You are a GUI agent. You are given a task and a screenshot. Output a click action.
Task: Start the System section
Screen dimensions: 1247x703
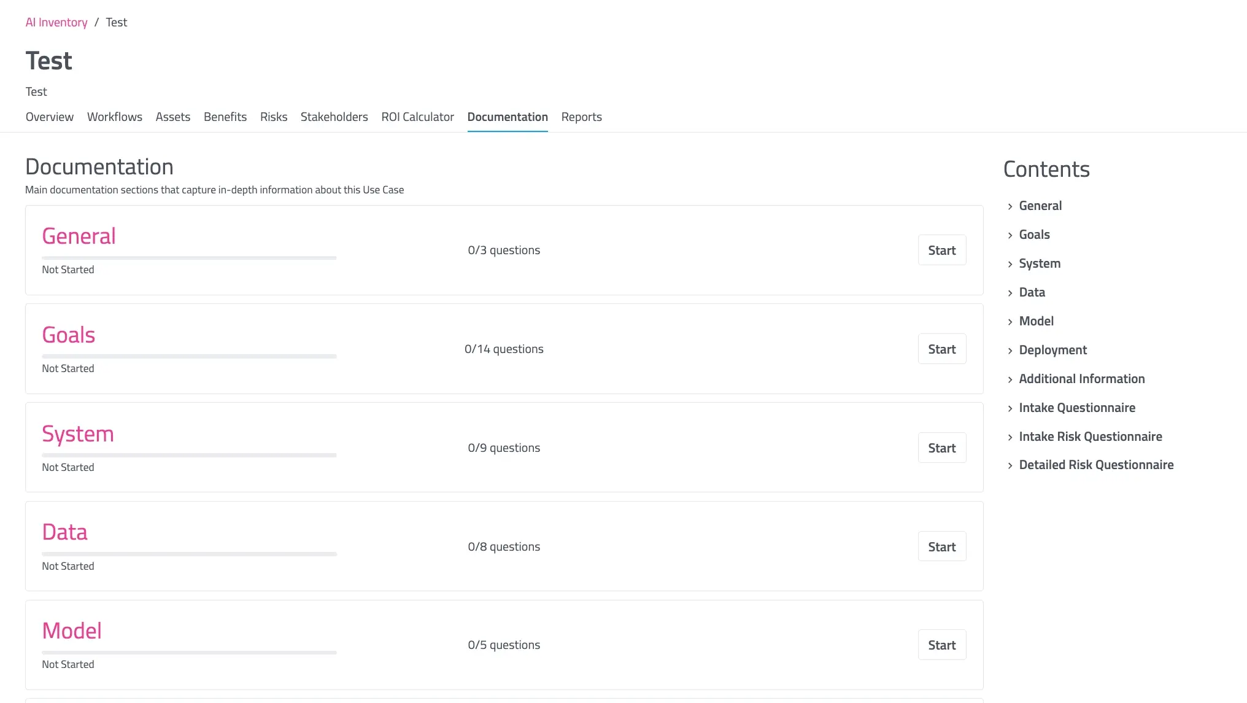pos(942,448)
